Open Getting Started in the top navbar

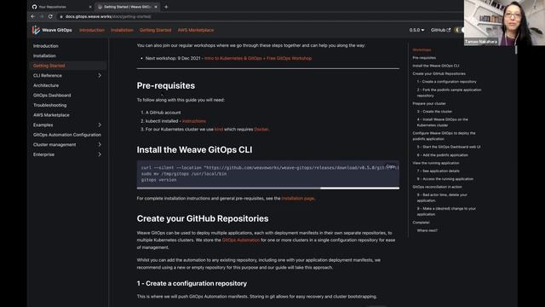coord(155,31)
